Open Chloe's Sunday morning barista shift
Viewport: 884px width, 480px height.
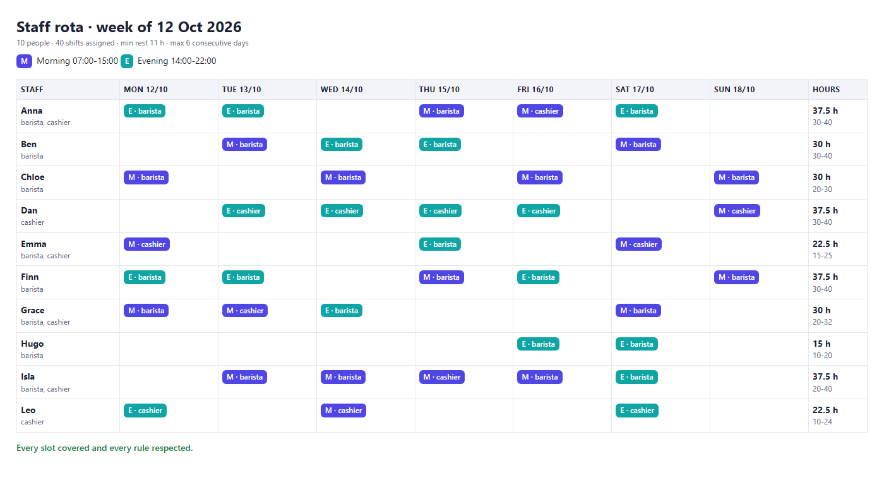pyautogui.click(x=736, y=177)
